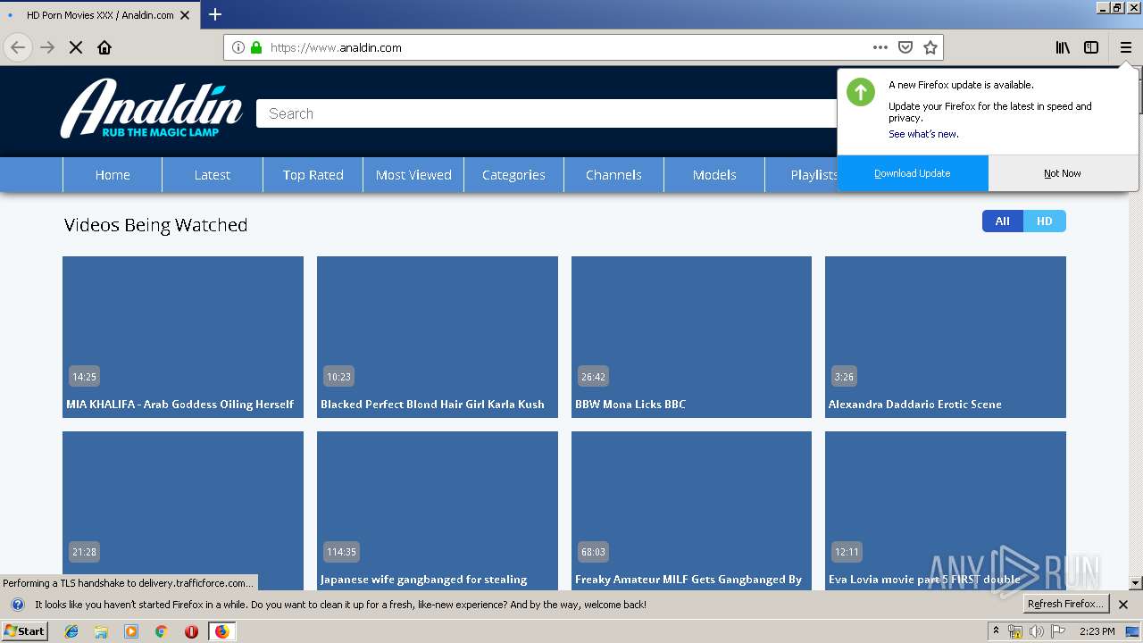Screen dimensions: 1143x643
Task: Open Action Center flag icon
Action: pos(1058,631)
